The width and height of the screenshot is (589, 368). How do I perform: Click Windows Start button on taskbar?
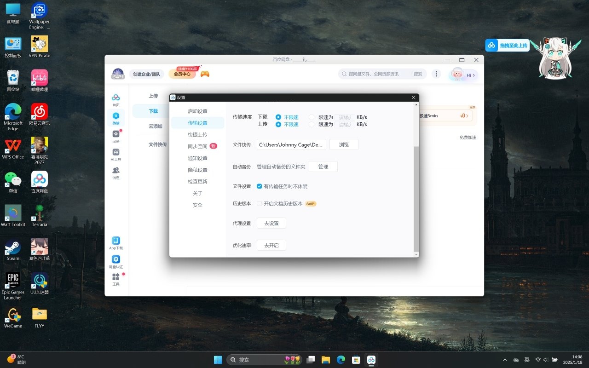[x=218, y=360]
